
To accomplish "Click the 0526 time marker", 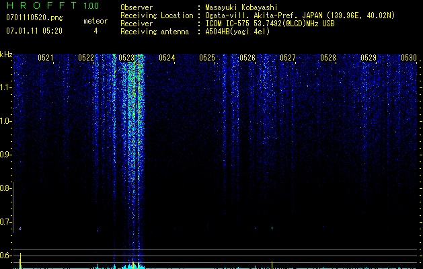I will point(247,58).
